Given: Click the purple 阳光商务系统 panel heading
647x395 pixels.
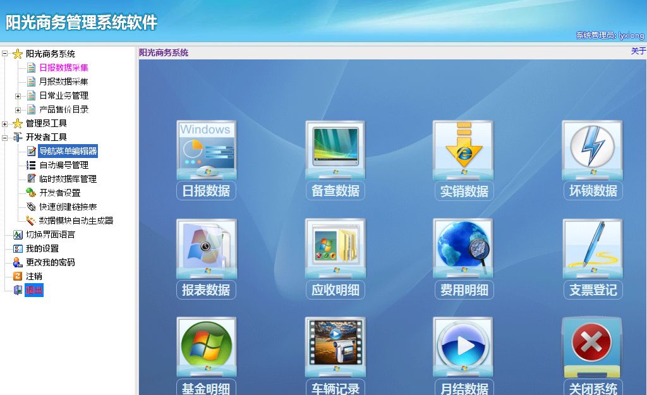Looking at the screenshot, I should point(164,53).
